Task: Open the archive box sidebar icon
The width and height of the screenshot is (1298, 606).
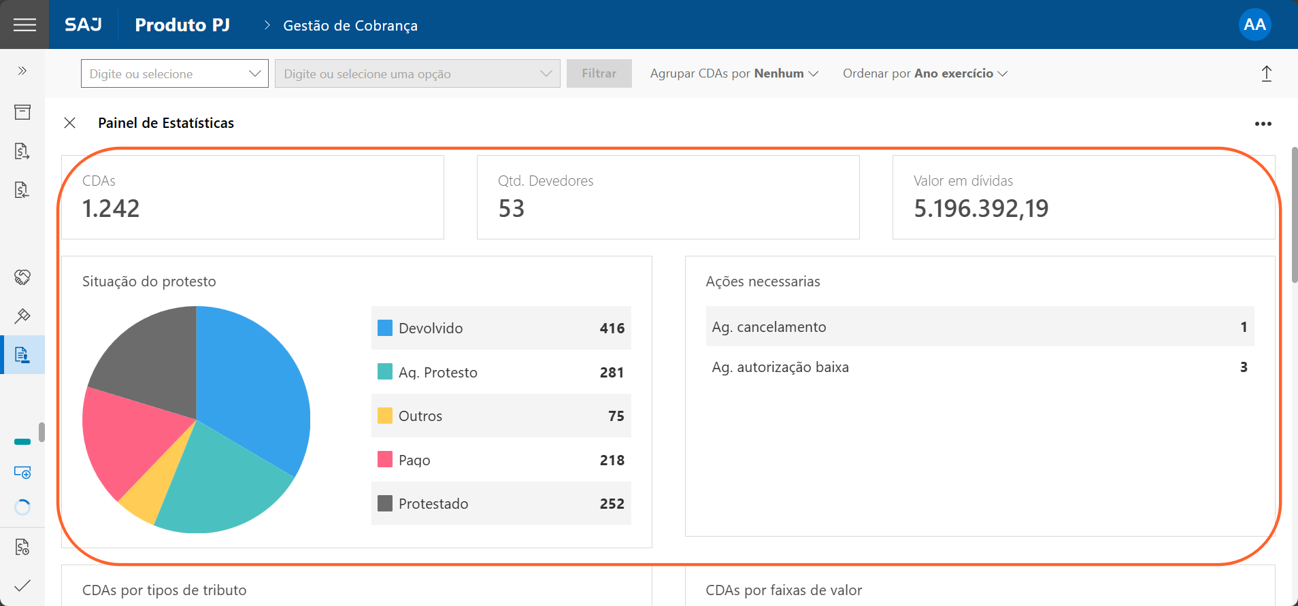Action: (x=22, y=112)
